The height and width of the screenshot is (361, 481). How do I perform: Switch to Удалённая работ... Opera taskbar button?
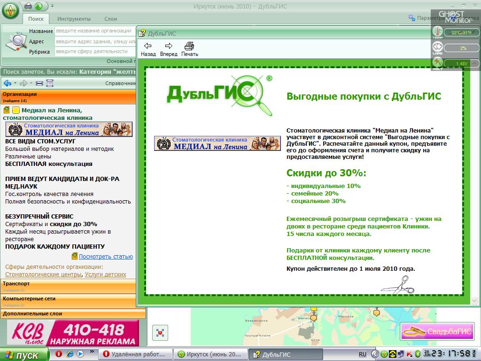point(135,354)
